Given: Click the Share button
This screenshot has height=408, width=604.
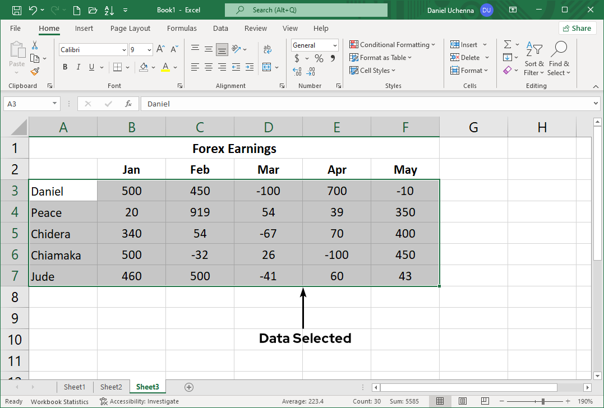Looking at the screenshot, I should [x=577, y=27].
